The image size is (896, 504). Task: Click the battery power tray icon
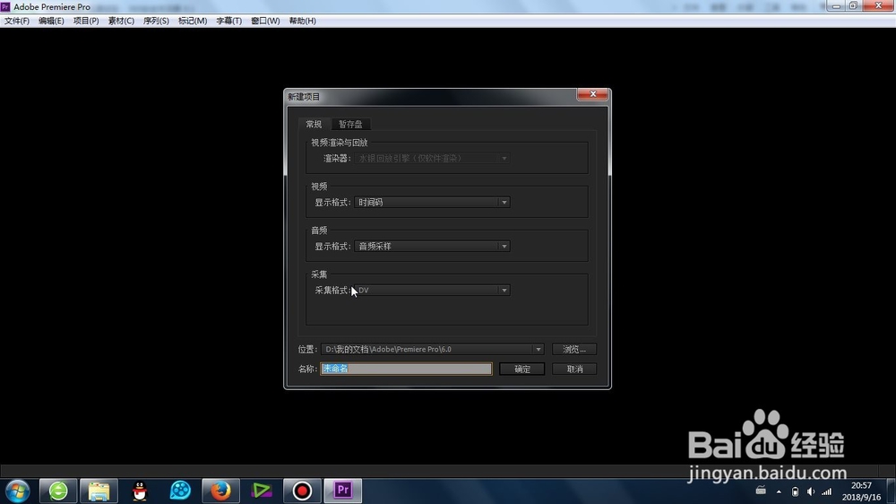pyautogui.click(x=795, y=491)
